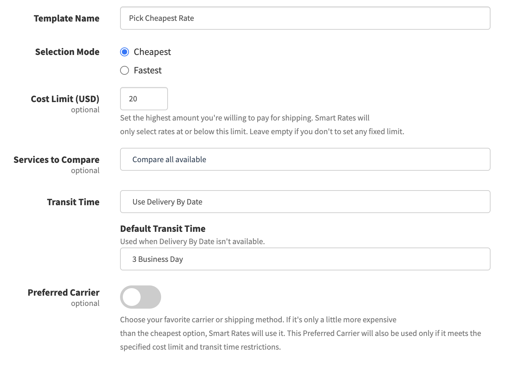Select the Cheapest radio button
This screenshot has height=366, width=509.
pyautogui.click(x=125, y=52)
